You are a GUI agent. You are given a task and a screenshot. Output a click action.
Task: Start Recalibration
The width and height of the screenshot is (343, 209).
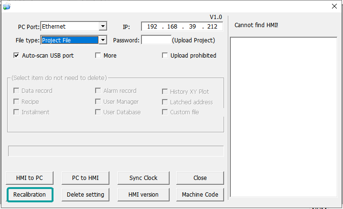coord(30,194)
